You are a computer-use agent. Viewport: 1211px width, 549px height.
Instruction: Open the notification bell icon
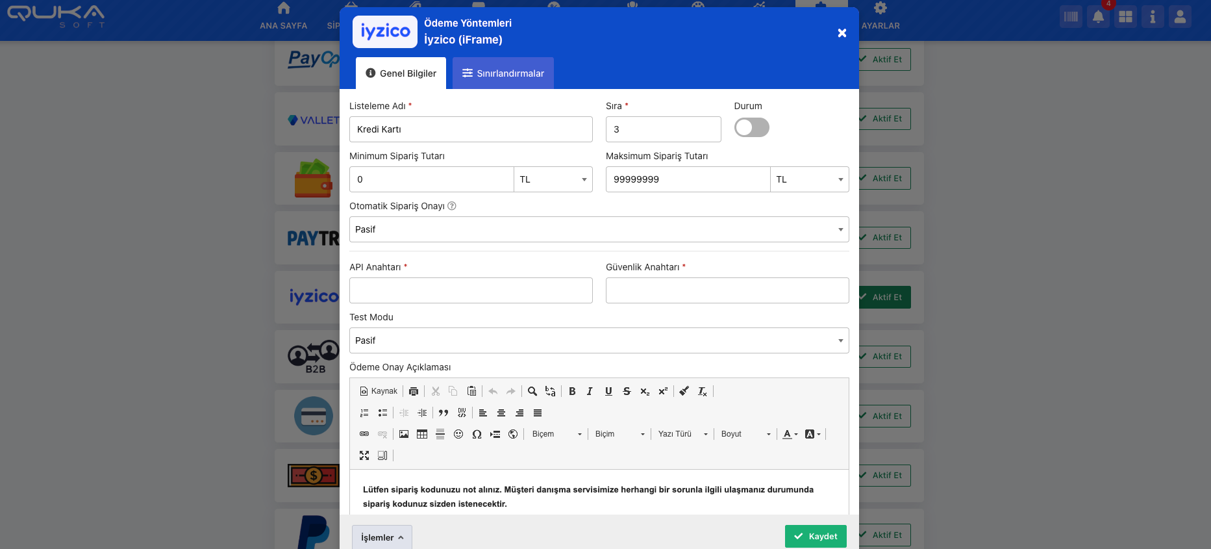1098,17
